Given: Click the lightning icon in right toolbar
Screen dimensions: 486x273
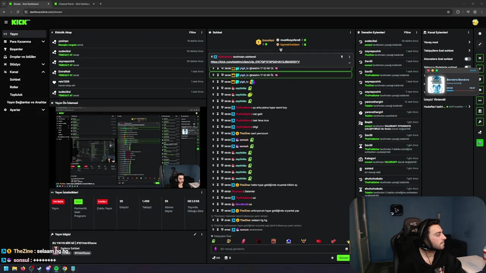Looking at the screenshot, I should (480, 69).
